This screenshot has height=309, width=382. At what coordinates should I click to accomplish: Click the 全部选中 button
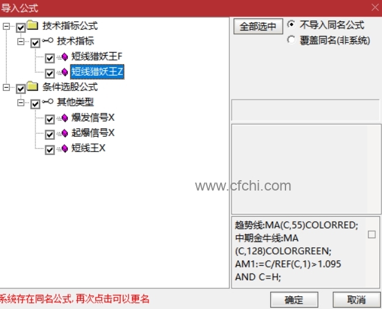258,26
